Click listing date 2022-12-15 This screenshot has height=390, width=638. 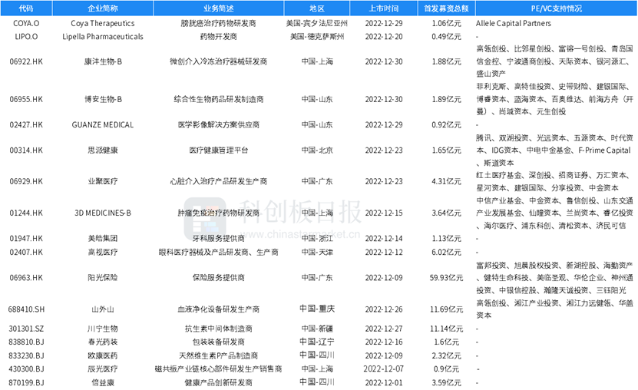click(x=384, y=213)
